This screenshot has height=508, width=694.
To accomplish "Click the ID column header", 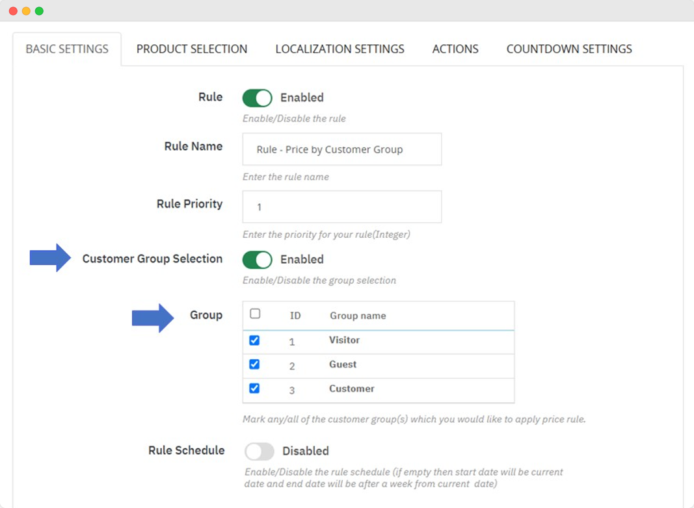I will [x=295, y=316].
